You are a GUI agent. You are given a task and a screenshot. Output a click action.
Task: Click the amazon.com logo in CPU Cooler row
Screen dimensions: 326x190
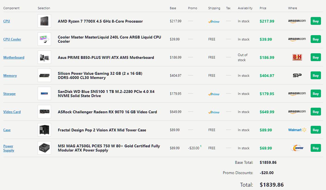pyautogui.click(x=297, y=39)
